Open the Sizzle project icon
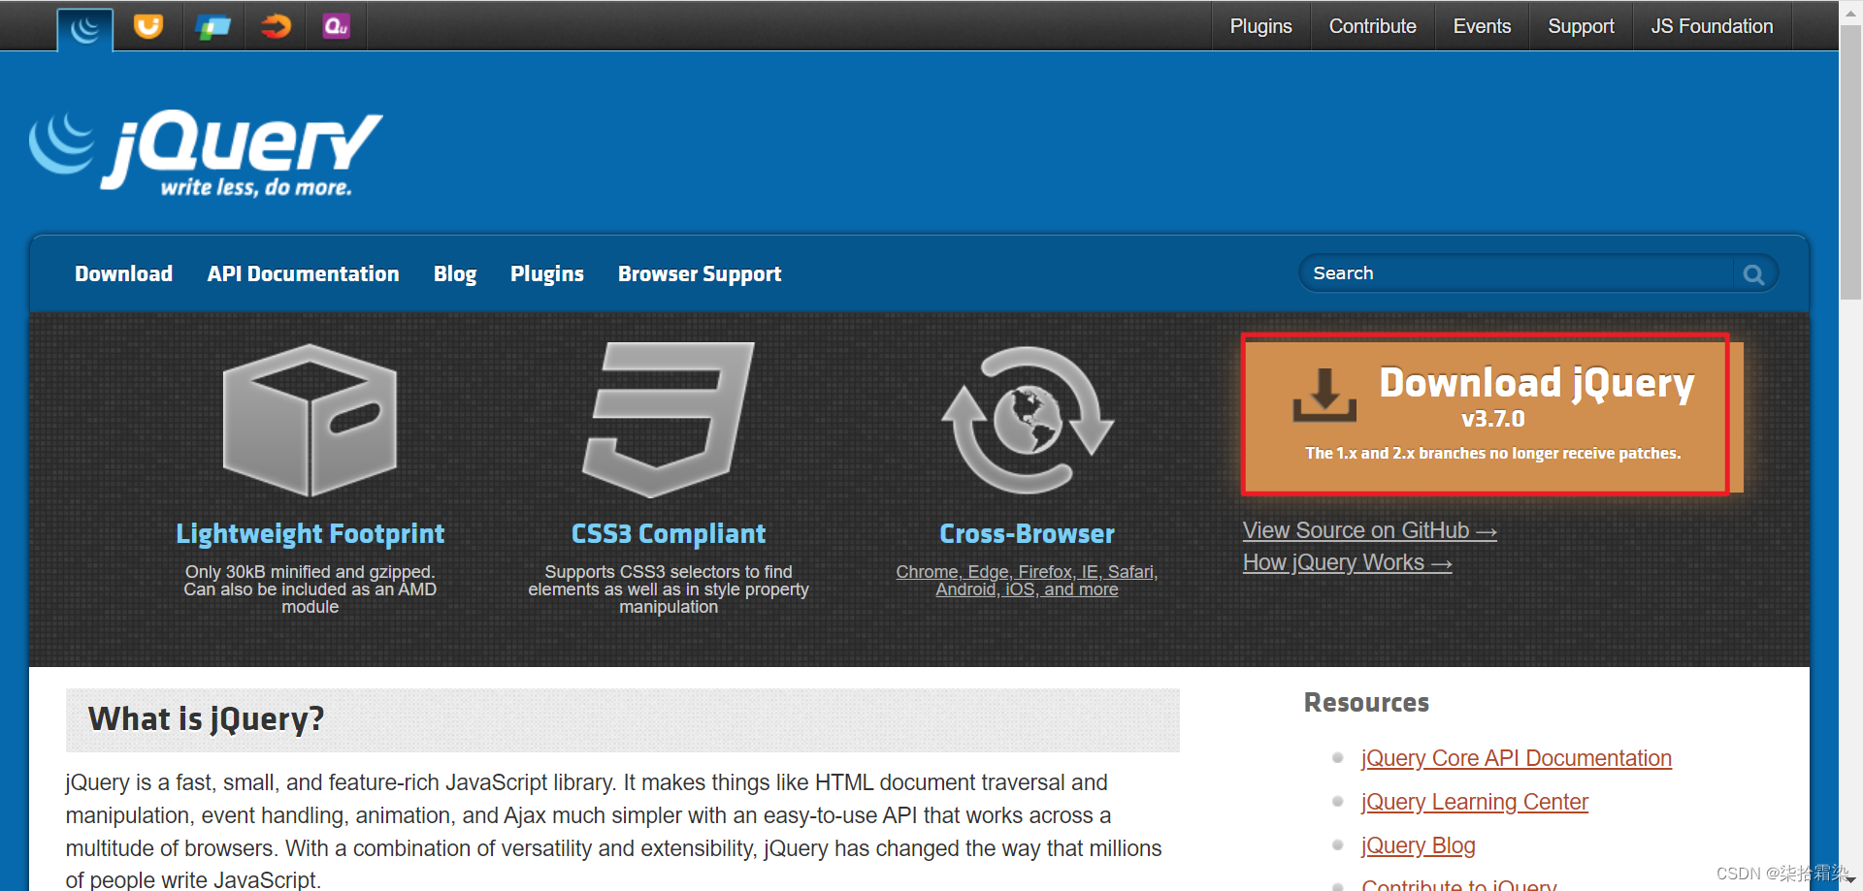Screen dimensions: 1863x891 point(276,26)
